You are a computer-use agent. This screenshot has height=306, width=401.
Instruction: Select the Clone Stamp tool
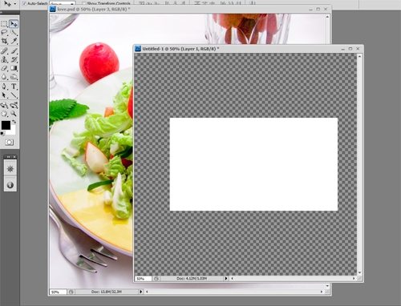(x=4, y=59)
